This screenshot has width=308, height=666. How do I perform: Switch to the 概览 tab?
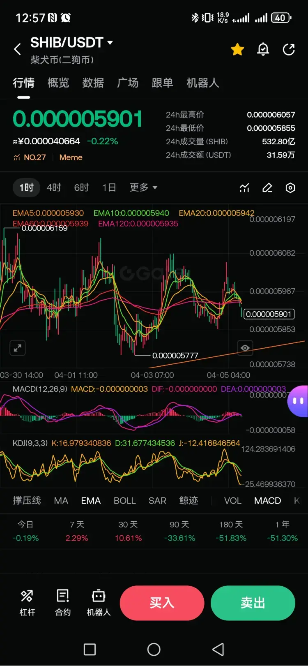pos(58,83)
